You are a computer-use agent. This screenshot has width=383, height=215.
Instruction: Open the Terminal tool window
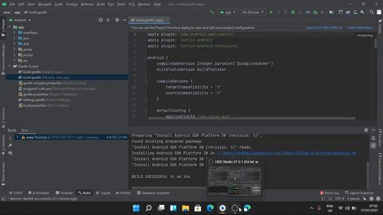pos(64,193)
